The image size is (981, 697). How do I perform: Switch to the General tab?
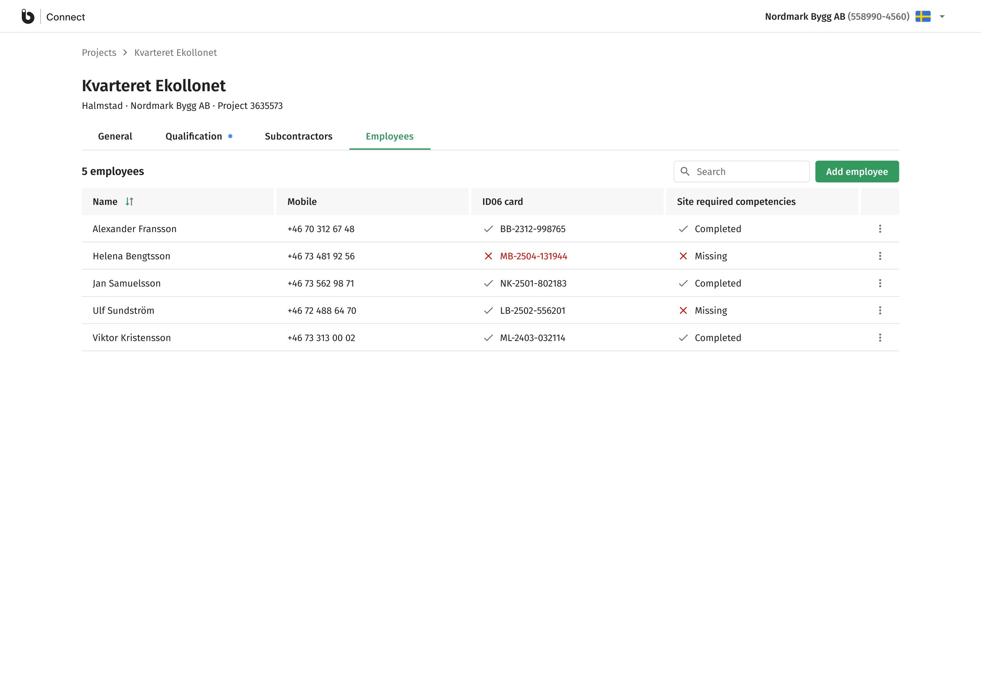coord(115,136)
